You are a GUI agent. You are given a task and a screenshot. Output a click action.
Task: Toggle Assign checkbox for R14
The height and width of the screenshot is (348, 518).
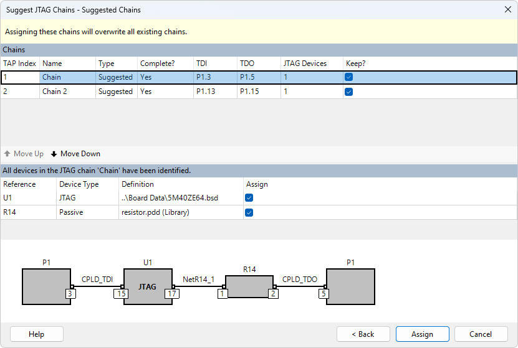249,212
